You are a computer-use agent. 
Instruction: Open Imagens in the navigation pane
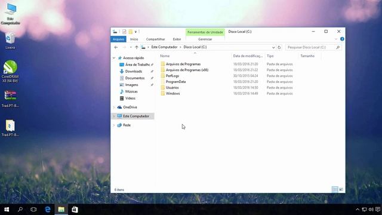click(x=131, y=85)
